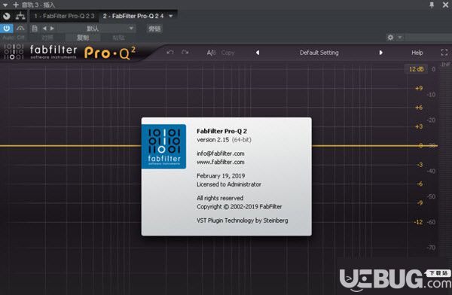Click the 0 analyzer range value
The height and width of the screenshot is (295, 452).
433,69
